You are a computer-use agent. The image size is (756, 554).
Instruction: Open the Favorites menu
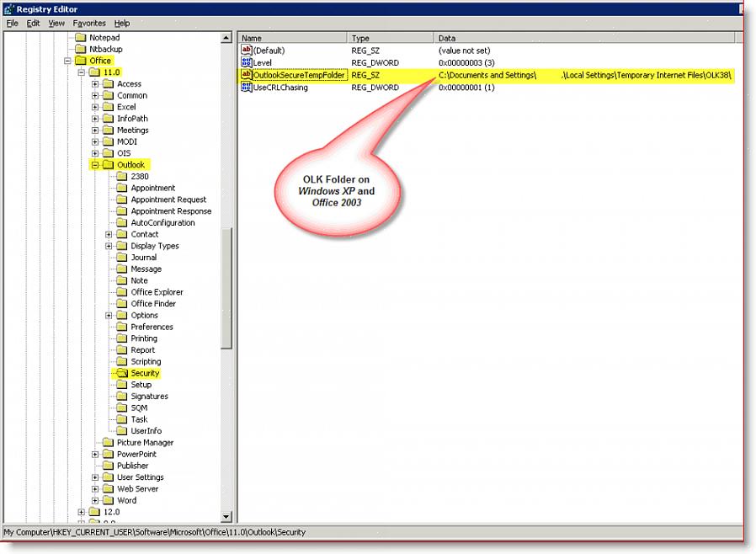coord(89,24)
